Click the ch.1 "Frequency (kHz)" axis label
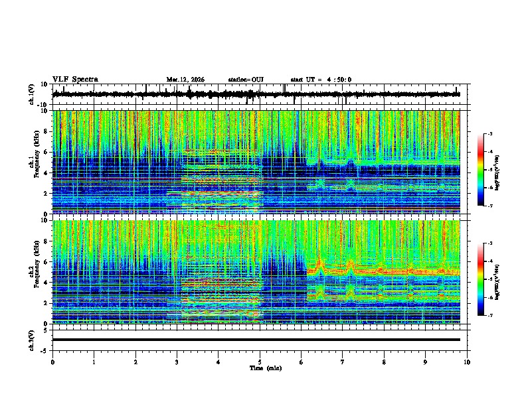 [x=37, y=155]
